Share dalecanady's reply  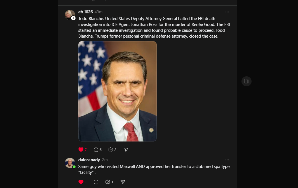coord(123,182)
